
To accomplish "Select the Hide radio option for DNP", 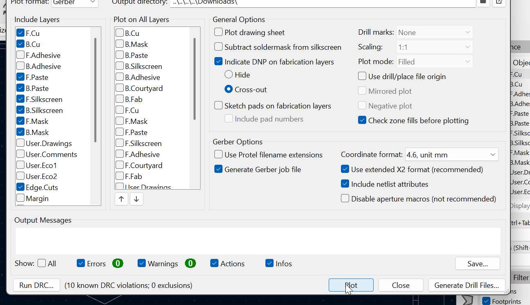I will (x=229, y=75).
